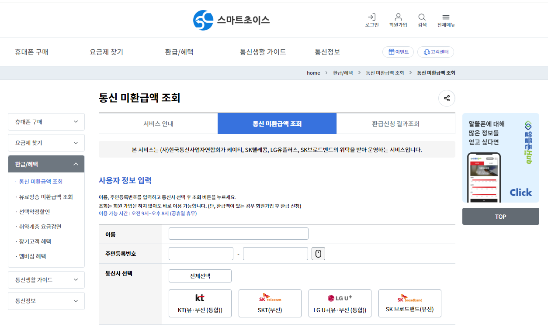
Task: Click the 스마트초이스 logo
Action: [x=232, y=20]
